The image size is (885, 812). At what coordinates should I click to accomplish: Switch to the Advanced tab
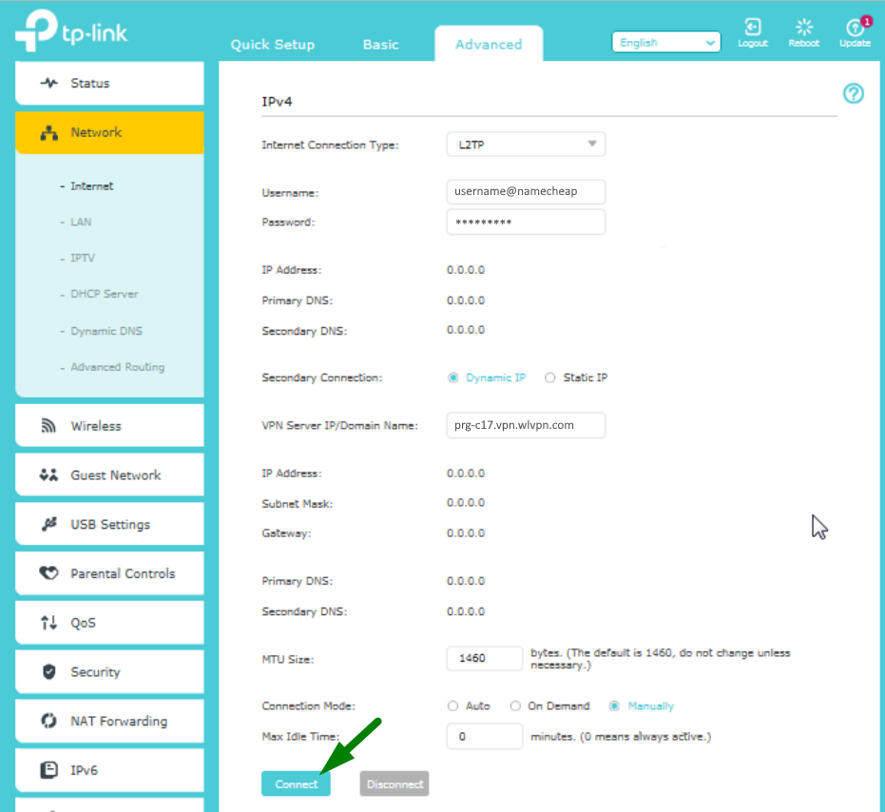pos(489,44)
